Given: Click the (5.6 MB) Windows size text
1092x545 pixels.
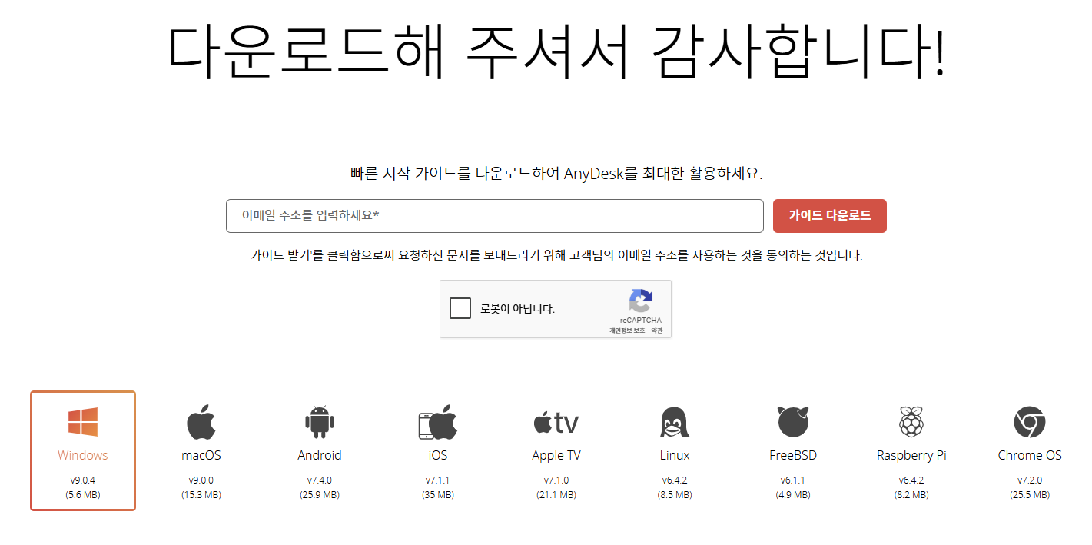Looking at the screenshot, I should 83,495.
